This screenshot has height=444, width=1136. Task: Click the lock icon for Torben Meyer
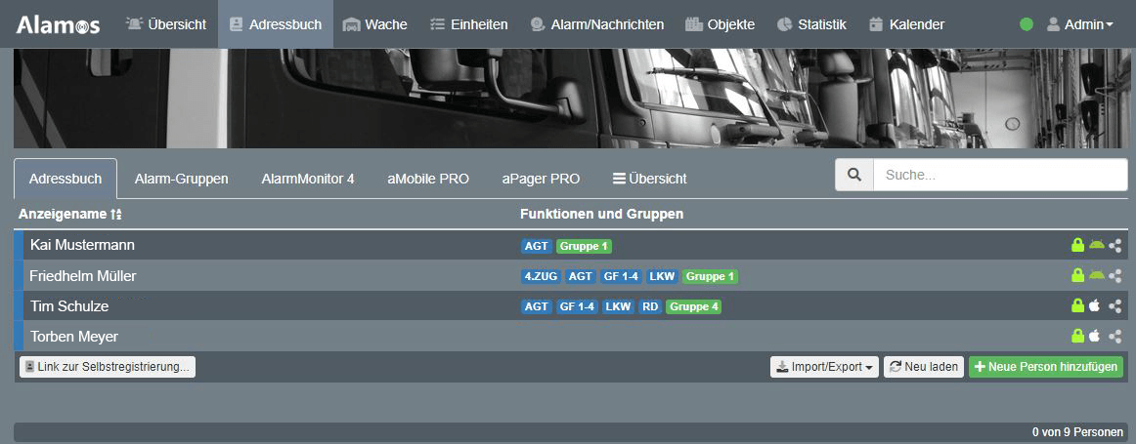(1077, 336)
